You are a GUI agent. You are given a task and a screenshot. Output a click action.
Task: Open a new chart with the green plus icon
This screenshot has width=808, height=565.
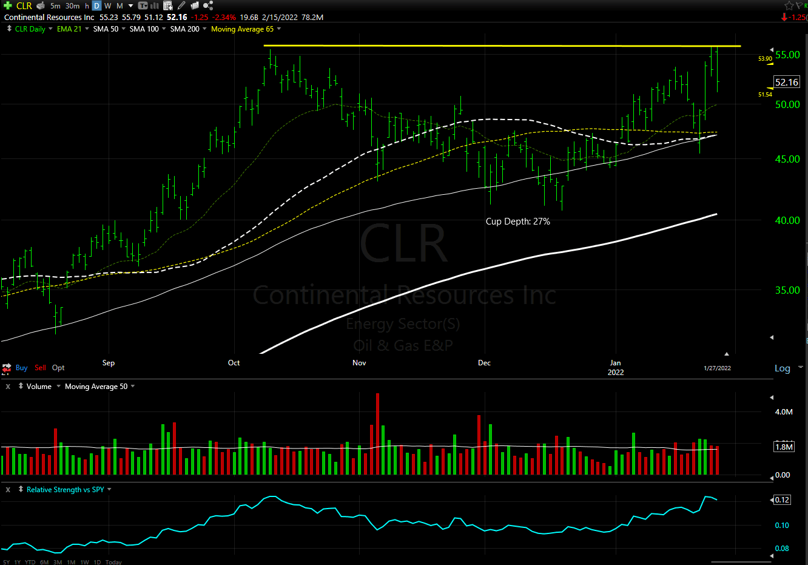7,6
